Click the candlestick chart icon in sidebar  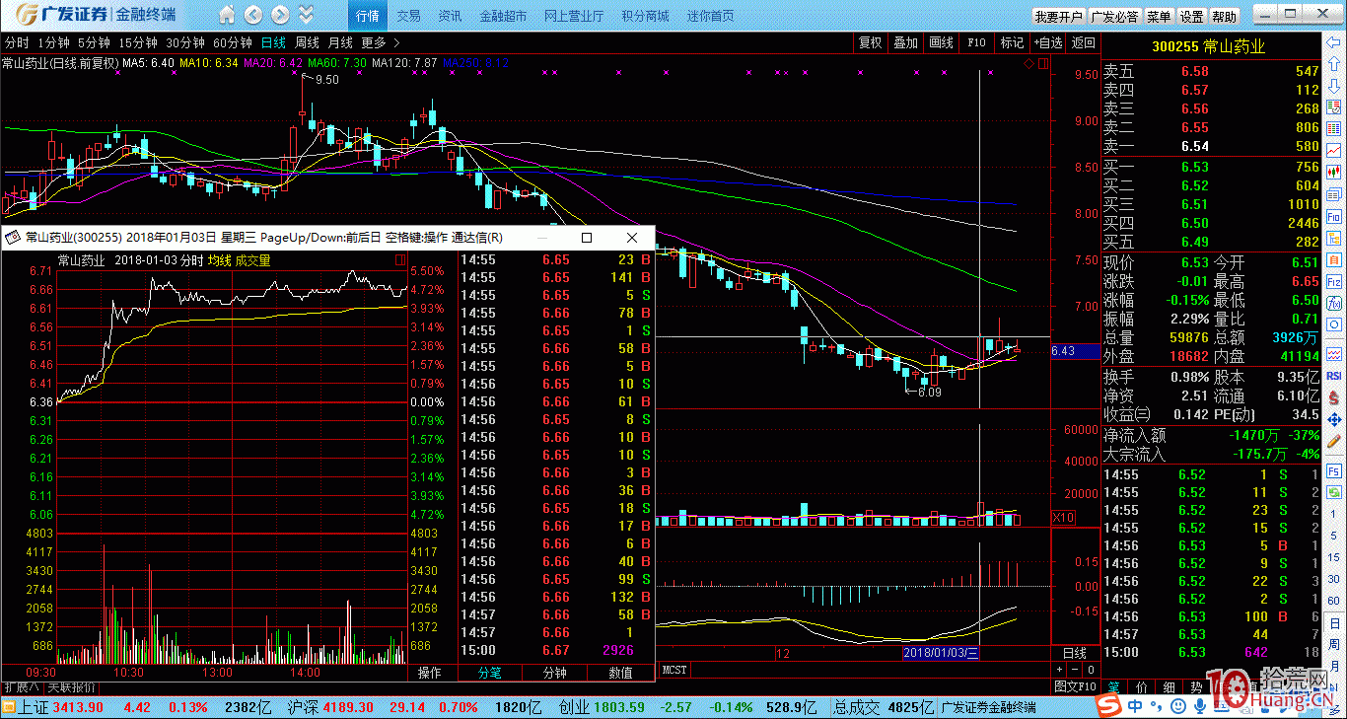click(1333, 172)
